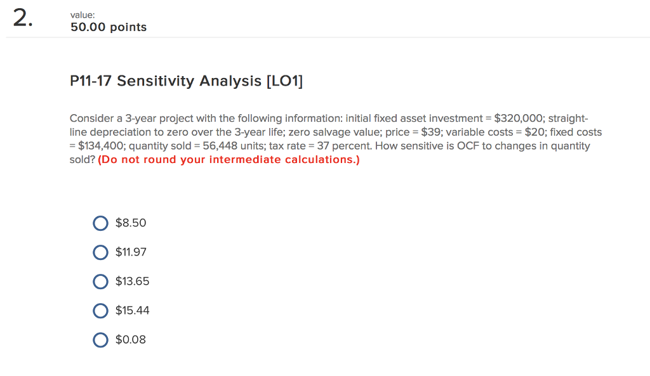Image resolution: width=650 pixels, height=376 pixels.
Task: Click the radio circle beside $8.50
Action: pos(101,223)
